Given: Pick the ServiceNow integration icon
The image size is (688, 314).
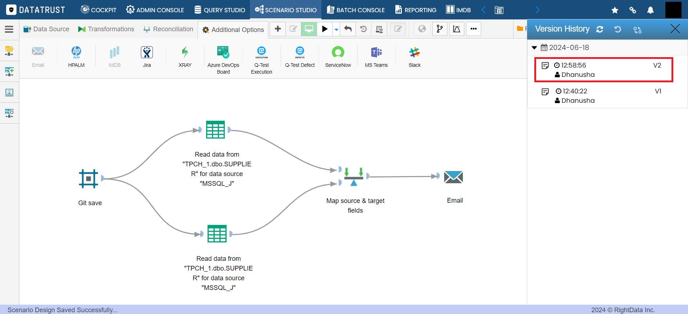Looking at the screenshot, I should pyautogui.click(x=338, y=52).
